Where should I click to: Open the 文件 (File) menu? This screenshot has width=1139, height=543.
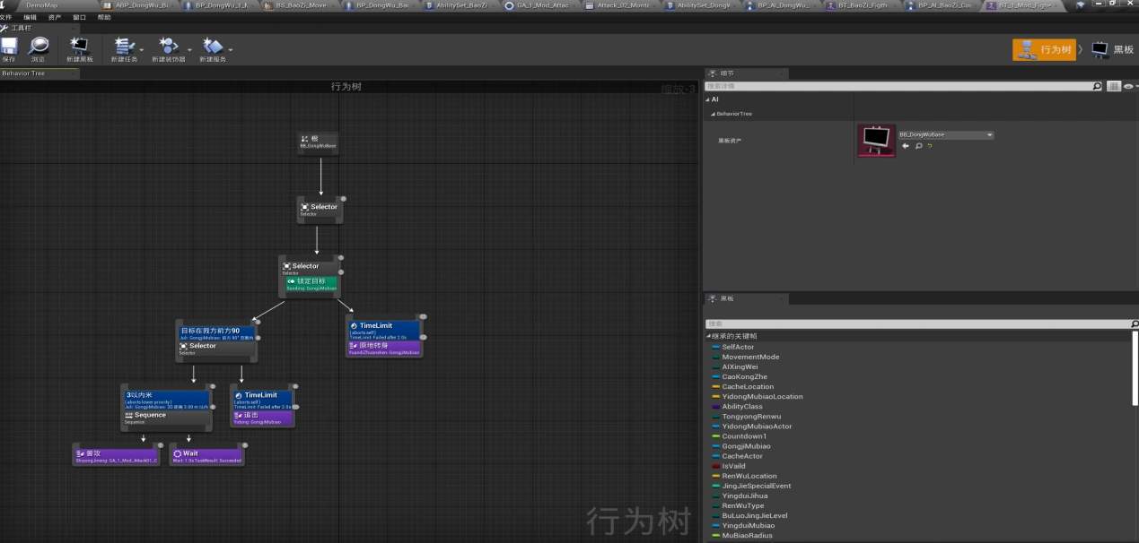point(6,17)
